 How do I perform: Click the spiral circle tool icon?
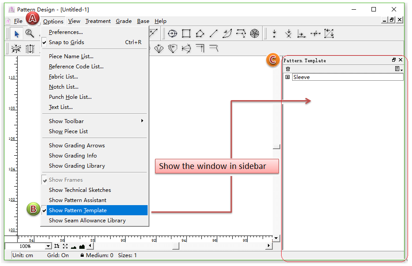pos(255,34)
